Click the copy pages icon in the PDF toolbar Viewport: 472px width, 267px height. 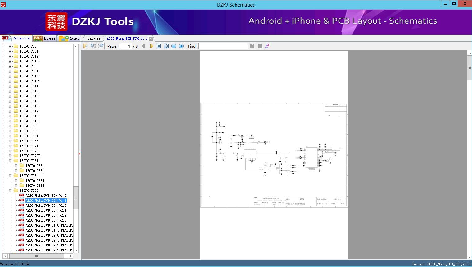pos(86,46)
